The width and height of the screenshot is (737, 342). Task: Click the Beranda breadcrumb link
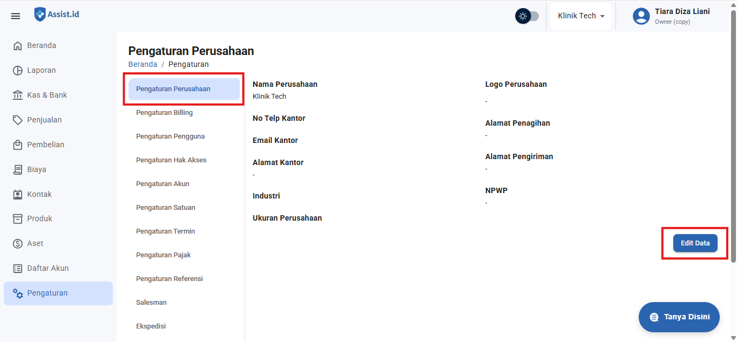[143, 64]
